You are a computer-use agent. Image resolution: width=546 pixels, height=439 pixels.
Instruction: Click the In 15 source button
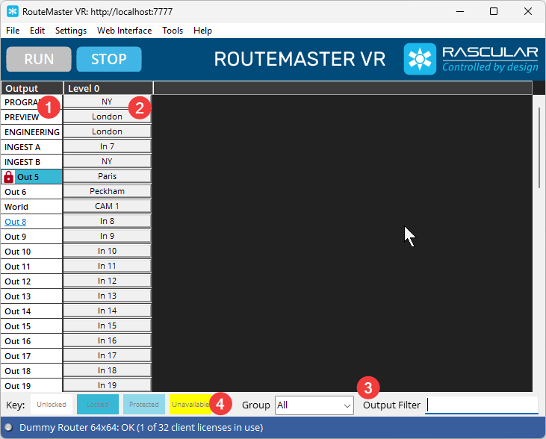(107, 326)
